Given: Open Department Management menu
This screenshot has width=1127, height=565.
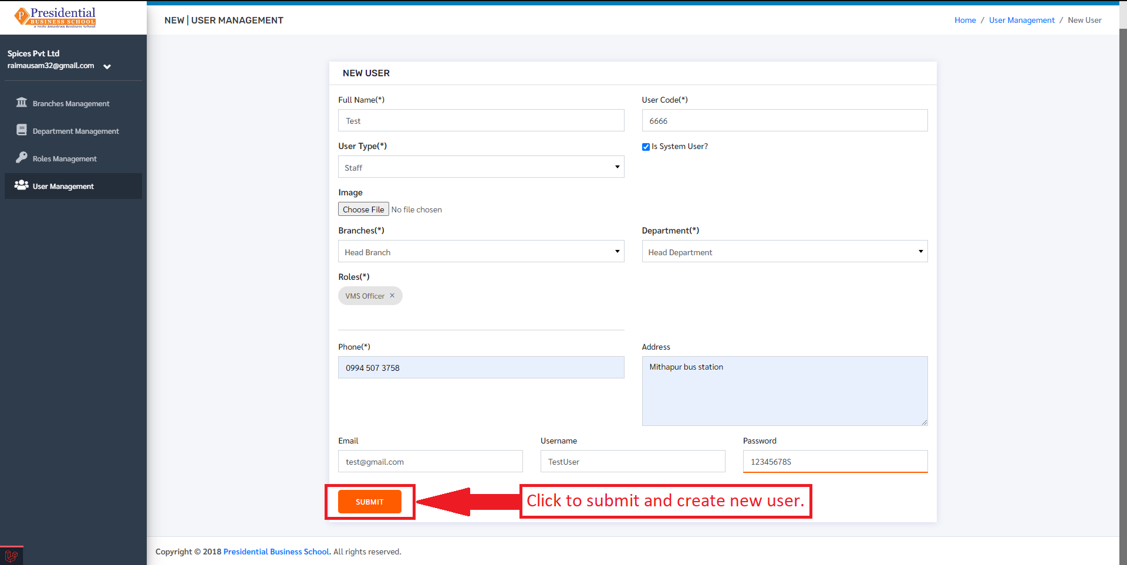Looking at the screenshot, I should point(73,131).
